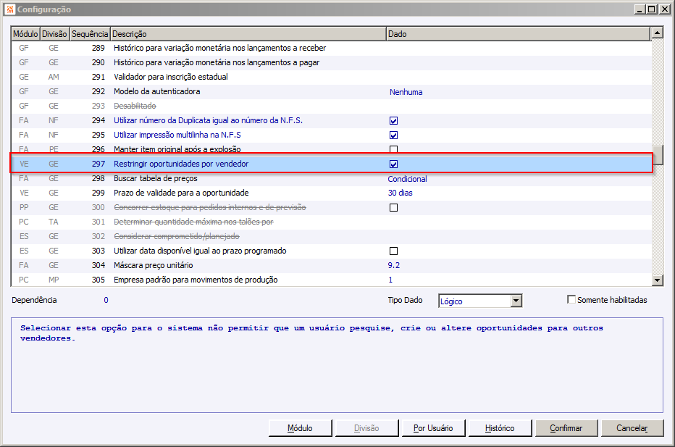Open the Por Usuário button

coord(433,428)
